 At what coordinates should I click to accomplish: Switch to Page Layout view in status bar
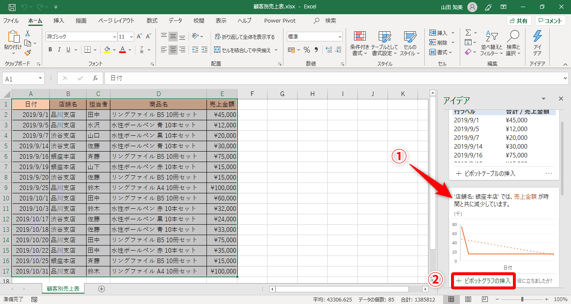(468, 299)
